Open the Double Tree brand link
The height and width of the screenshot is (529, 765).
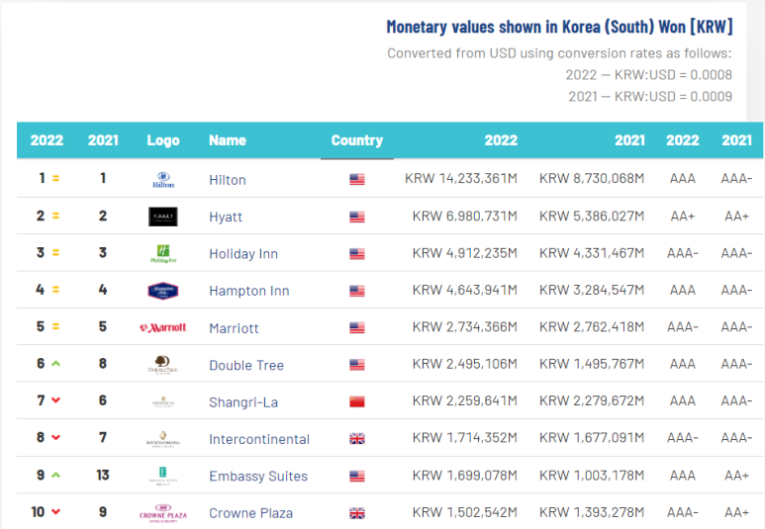click(246, 365)
